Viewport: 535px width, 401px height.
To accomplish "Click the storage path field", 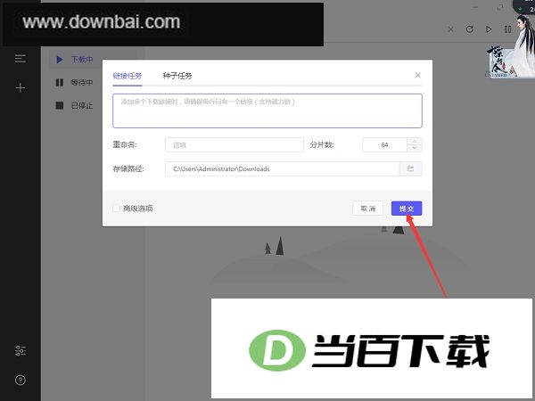I will tap(282, 168).
